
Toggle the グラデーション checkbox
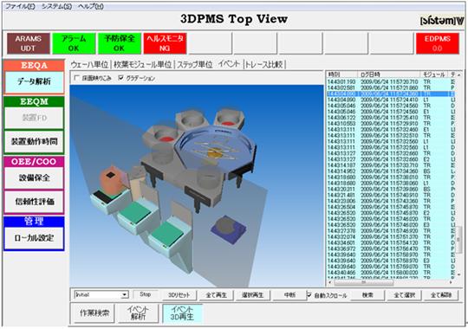pos(120,78)
